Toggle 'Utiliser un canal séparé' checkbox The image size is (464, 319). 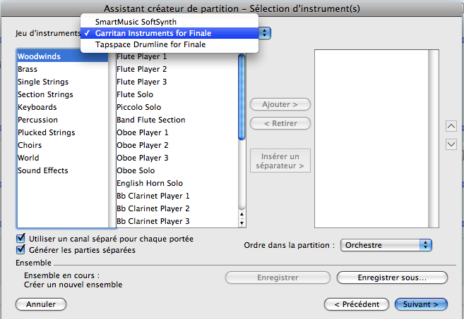pyautogui.click(x=20, y=239)
